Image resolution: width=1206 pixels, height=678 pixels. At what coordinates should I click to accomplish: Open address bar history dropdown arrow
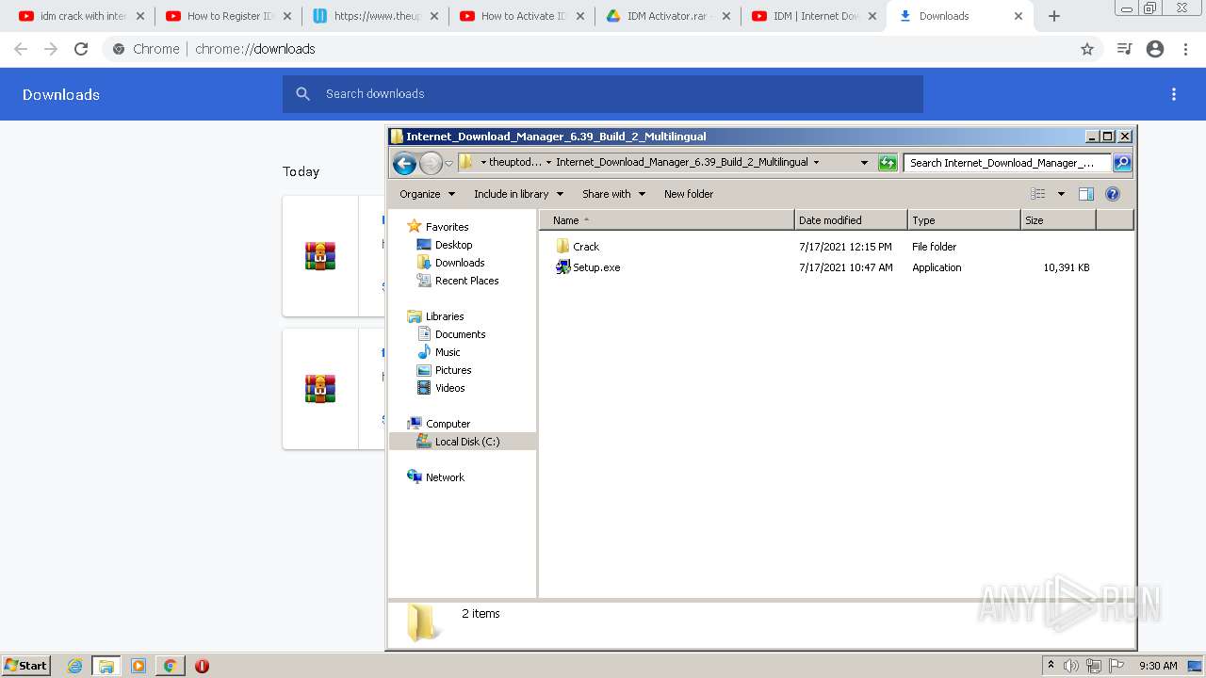point(864,162)
